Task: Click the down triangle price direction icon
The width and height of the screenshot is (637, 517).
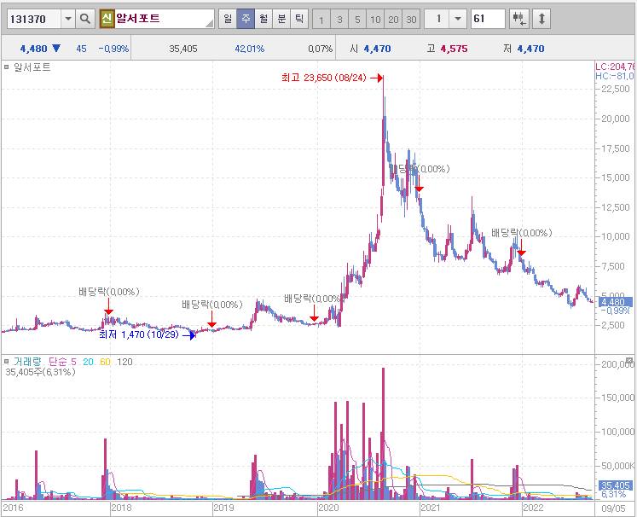Action: (56, 49)
